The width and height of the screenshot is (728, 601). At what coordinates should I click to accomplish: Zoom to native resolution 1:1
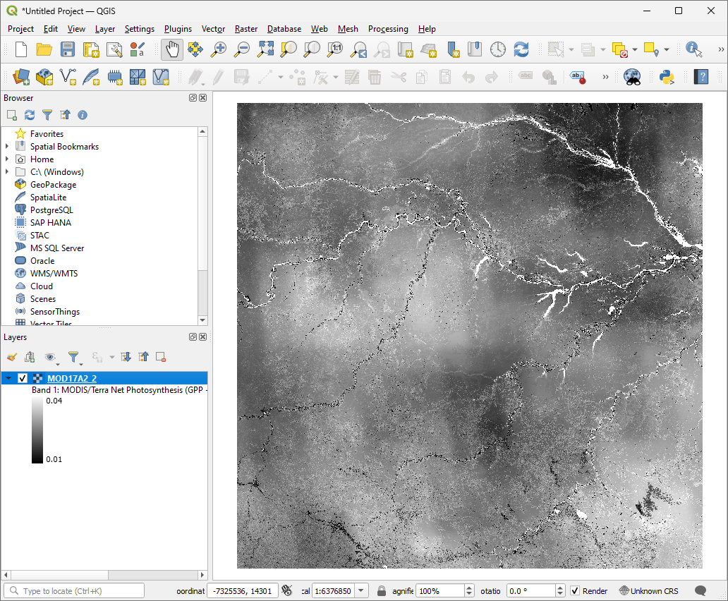335,49
